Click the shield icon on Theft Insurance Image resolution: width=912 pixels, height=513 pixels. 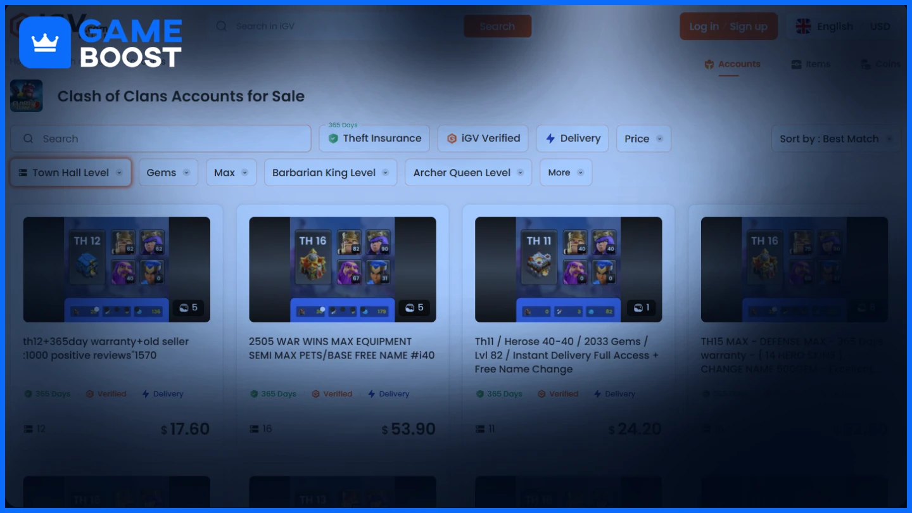click(333, 139)
